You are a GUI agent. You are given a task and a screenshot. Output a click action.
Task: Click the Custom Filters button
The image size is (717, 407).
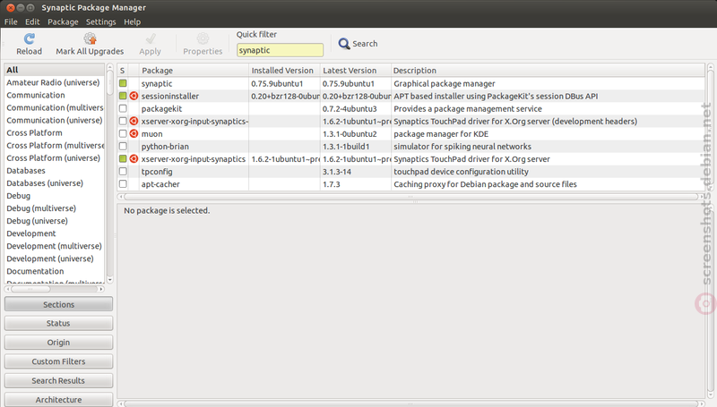click(58, 361)
